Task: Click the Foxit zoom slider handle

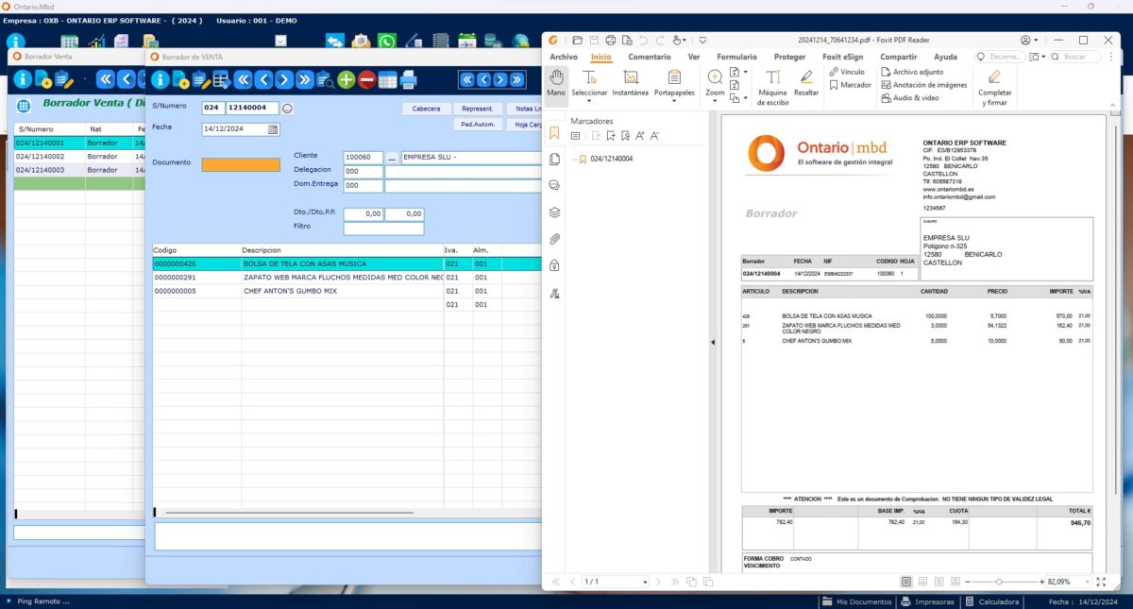Action: 999,582
